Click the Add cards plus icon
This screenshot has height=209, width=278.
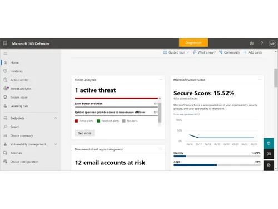coord(245,52)
